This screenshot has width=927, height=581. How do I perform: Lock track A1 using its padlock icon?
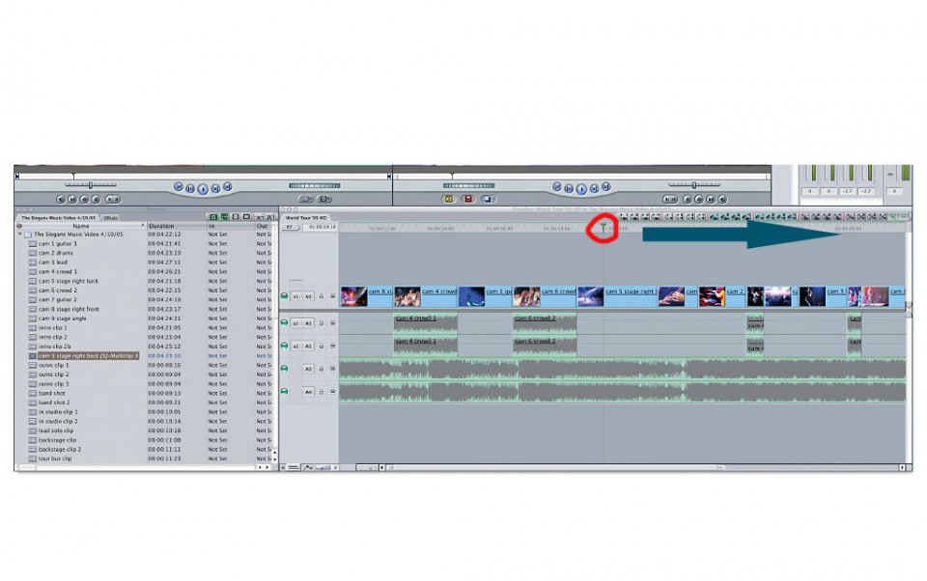(x=321, y=322)
